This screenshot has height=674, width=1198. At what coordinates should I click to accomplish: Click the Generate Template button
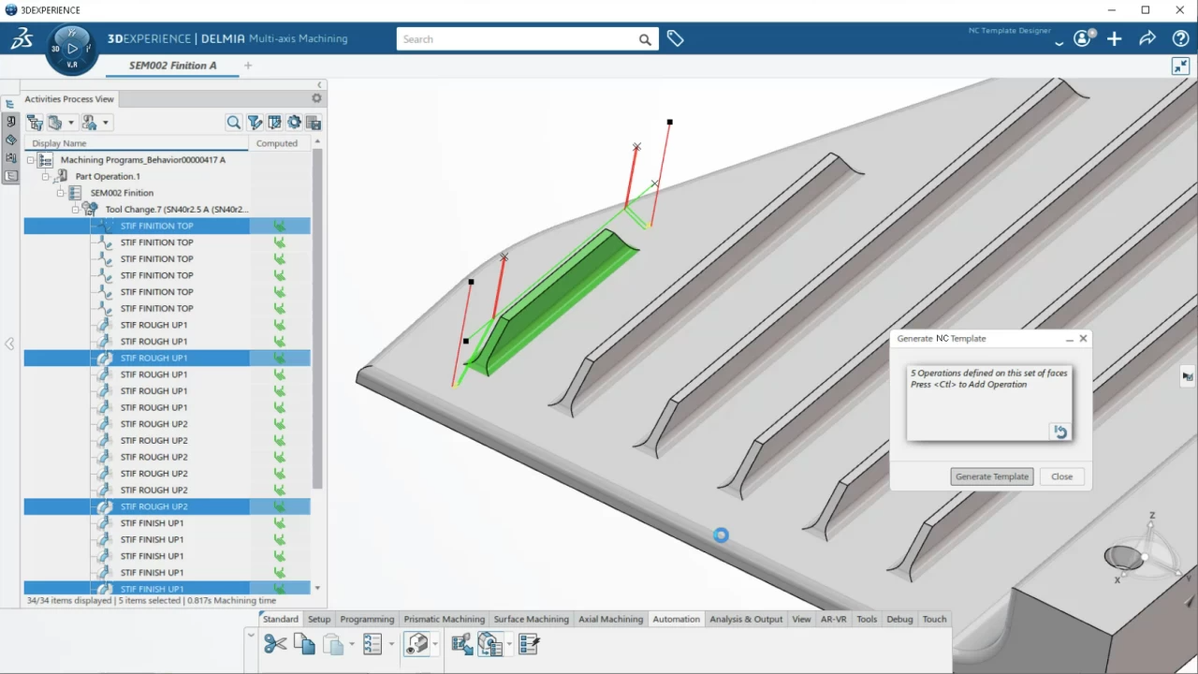click(x=991, y=476)
